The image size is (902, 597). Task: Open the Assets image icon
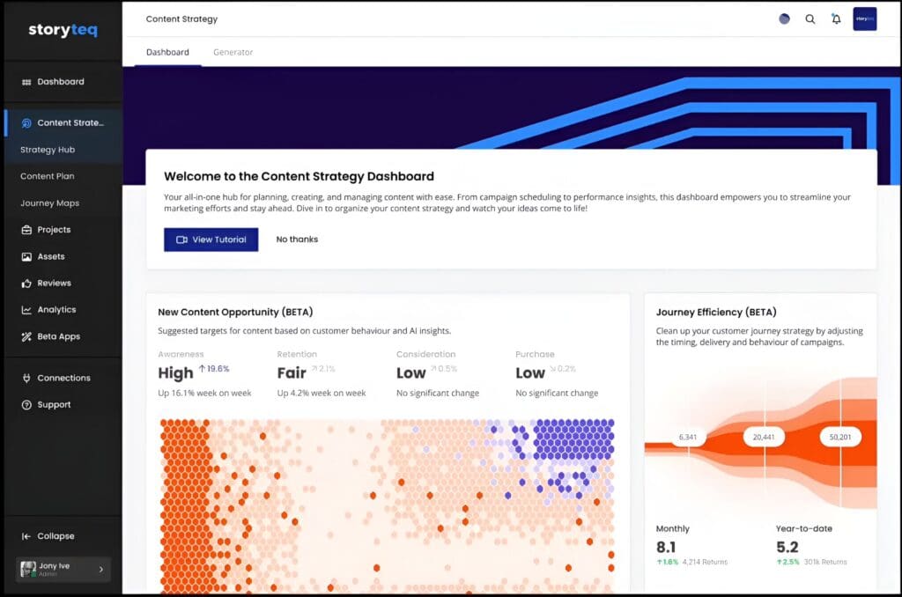(26, 257)
